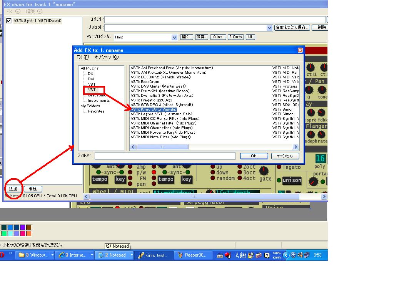Toggle the legato LED in Synth1
This screenshot has height=295, width=394.
click(279, 167)
